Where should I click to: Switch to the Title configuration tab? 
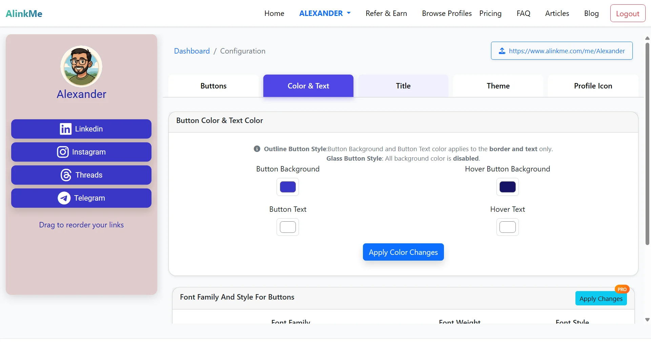point(403,86)
